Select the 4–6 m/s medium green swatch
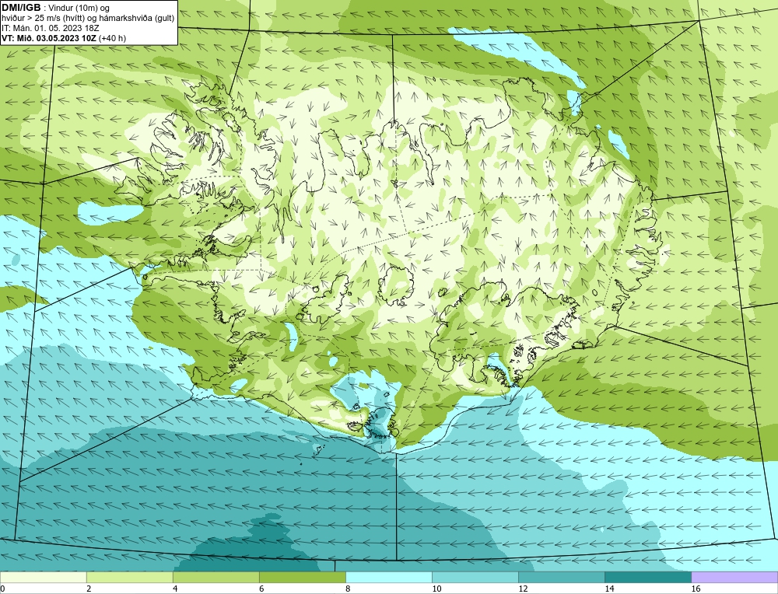 point(216,577)
